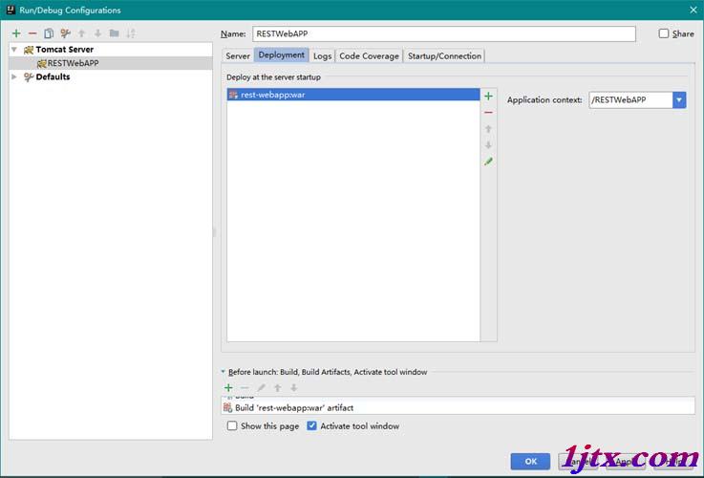Remove configuration with the red minus toolbar icon
This screenshot has height=478, width=704.
click(32, 33)
